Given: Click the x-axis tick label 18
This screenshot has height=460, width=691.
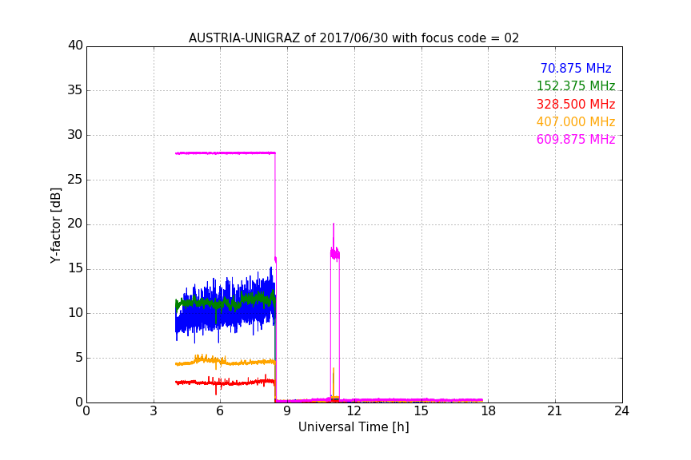Looking at the screenshot, I should tap(488, 411).
